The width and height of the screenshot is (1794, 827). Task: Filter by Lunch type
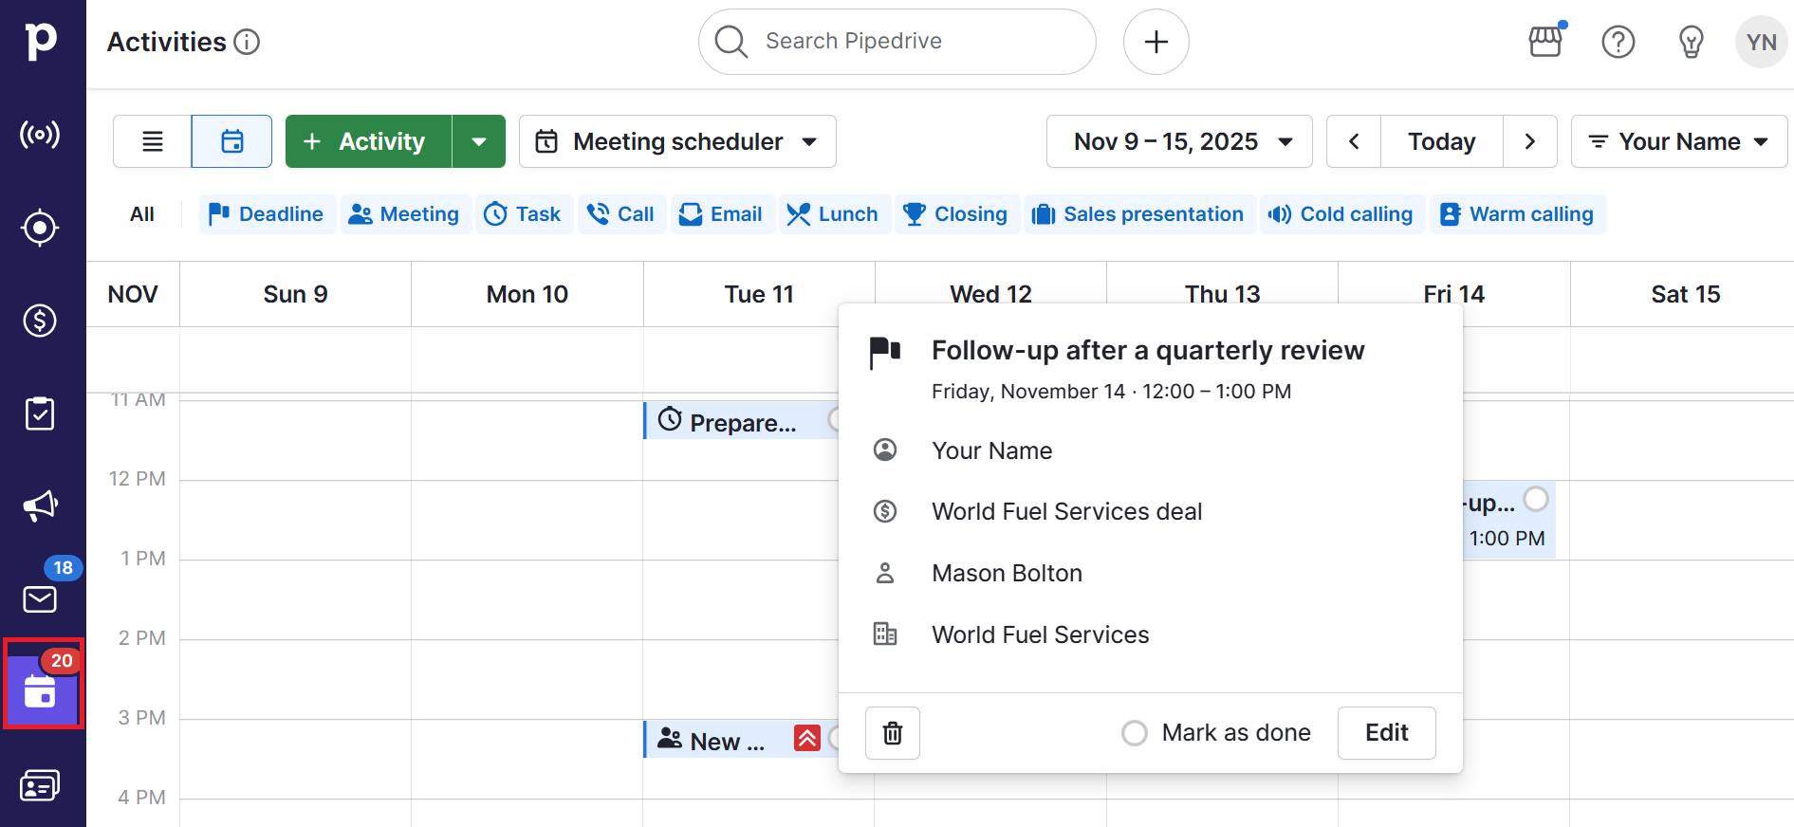point(835,214)
